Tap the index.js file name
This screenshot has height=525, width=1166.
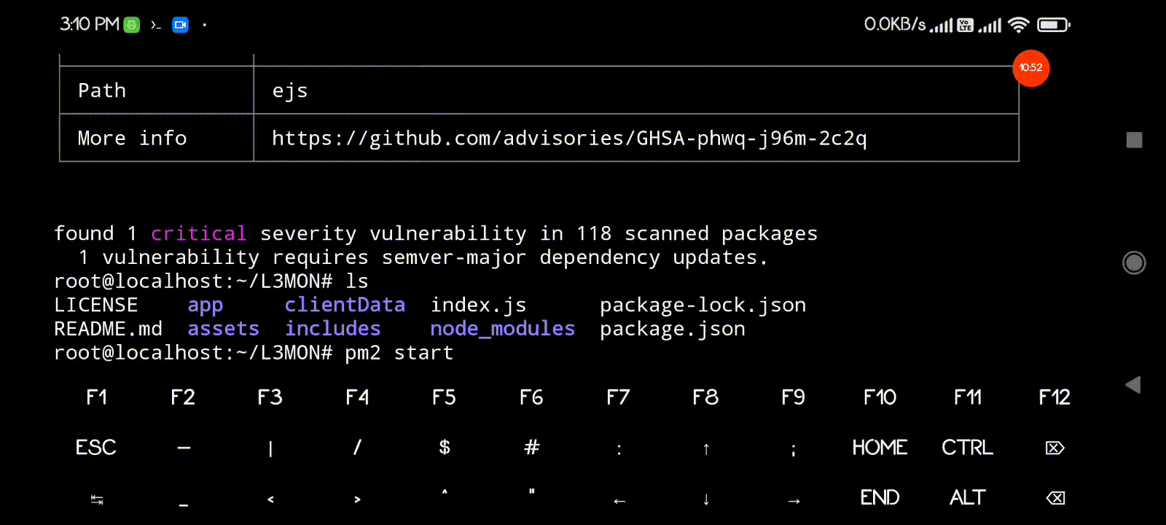pos(478,305)
